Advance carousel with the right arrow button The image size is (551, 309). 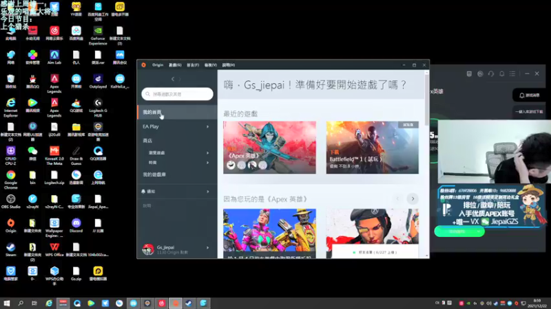(413, 199)
